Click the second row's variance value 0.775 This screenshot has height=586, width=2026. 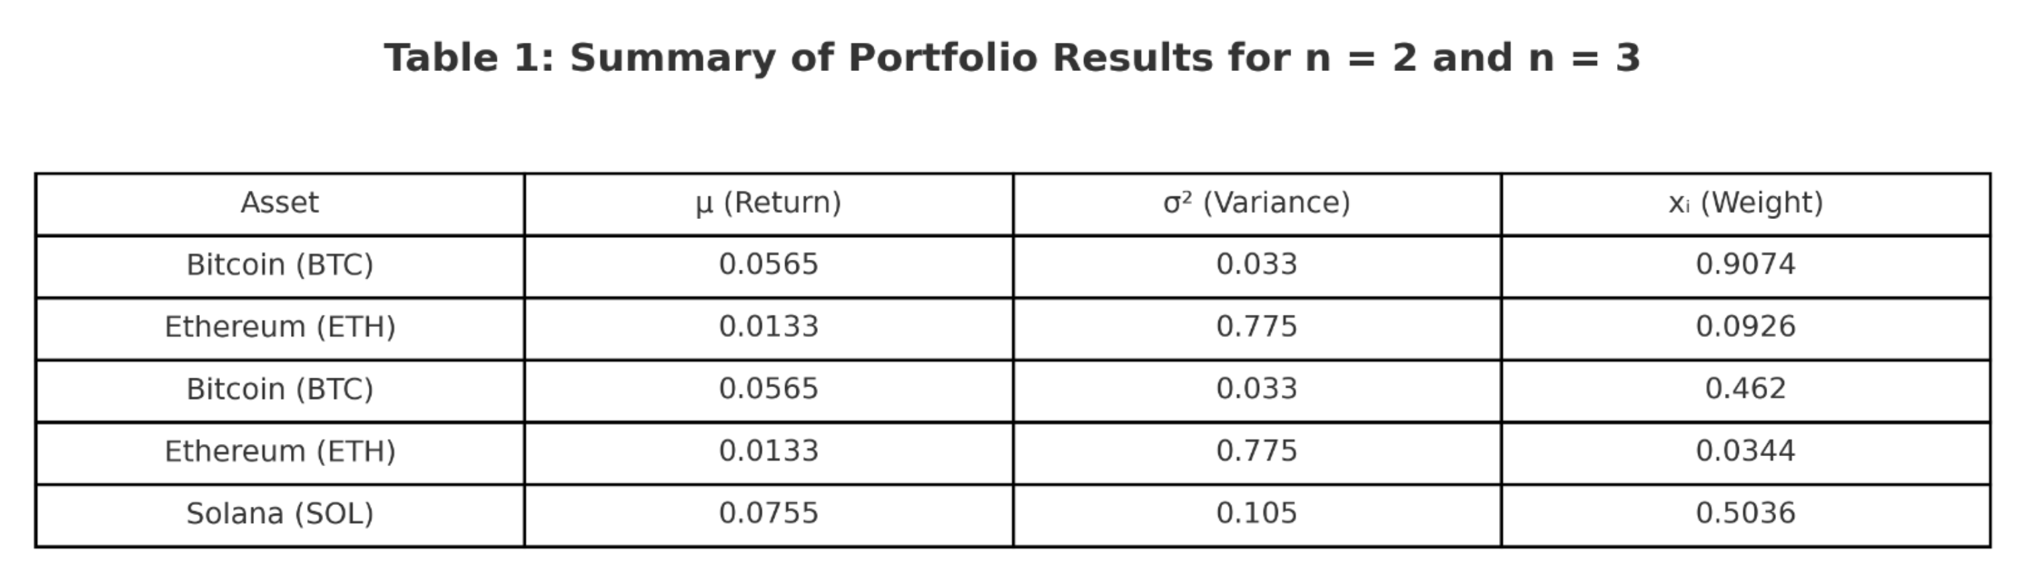(1256, 327)
